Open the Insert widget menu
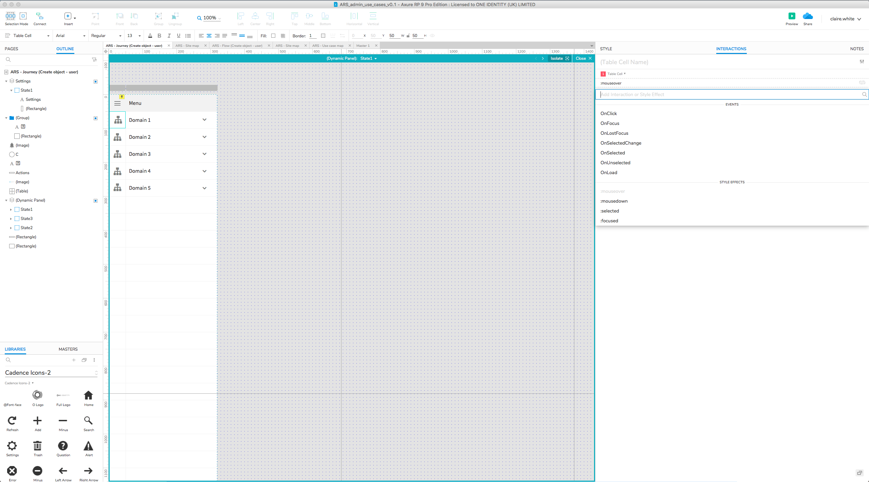Image resolution: width=869 pixels, height=482 pixels. 74,18
